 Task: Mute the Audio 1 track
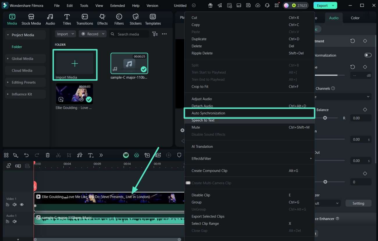coord(15,222)
